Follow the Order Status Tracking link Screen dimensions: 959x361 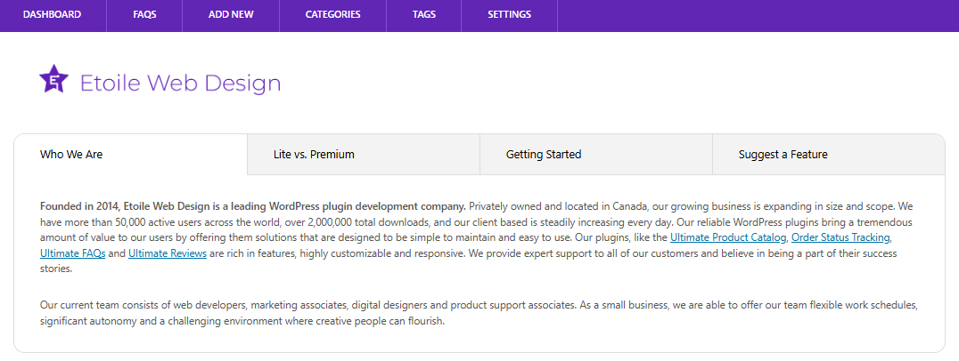tap(840, 237)
